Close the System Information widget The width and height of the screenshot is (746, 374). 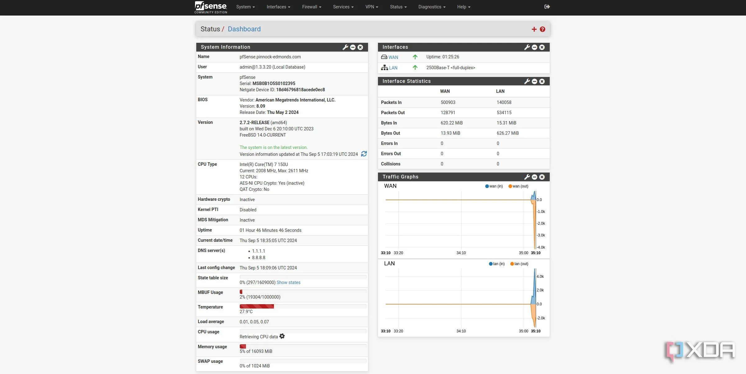360,47
